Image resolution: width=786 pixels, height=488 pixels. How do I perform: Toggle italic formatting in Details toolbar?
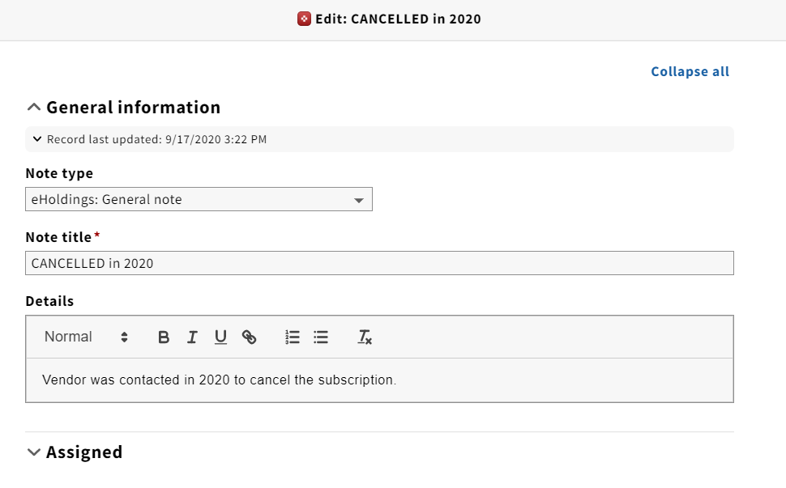[192, 337]
